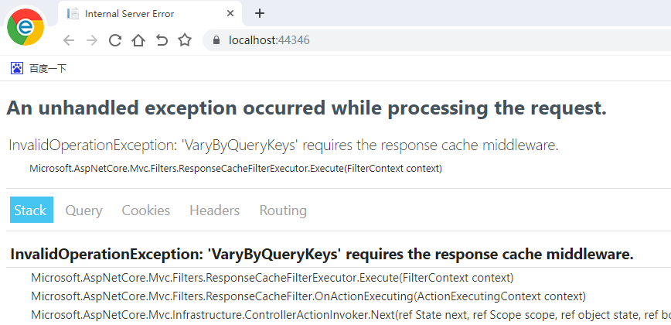Viewport: 671px width, 325px height.
Task: Expand the ResponseCacheFilter.OnActionExecuting stack frame
Action: pyautogui.click(x=308, y=296)
